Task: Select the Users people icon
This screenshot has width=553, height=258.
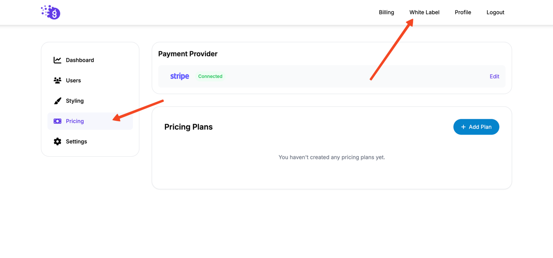Action: point(57,80)
